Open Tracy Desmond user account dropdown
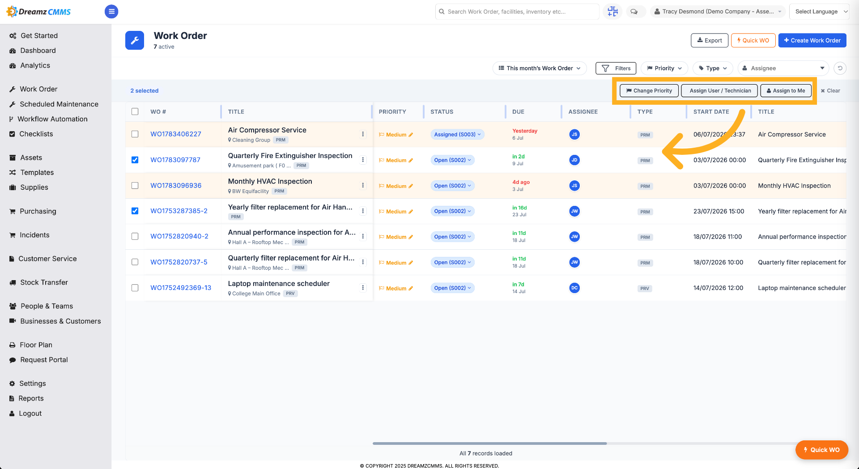The width and height of the screenshot is (859, 469). coord(718,12)
